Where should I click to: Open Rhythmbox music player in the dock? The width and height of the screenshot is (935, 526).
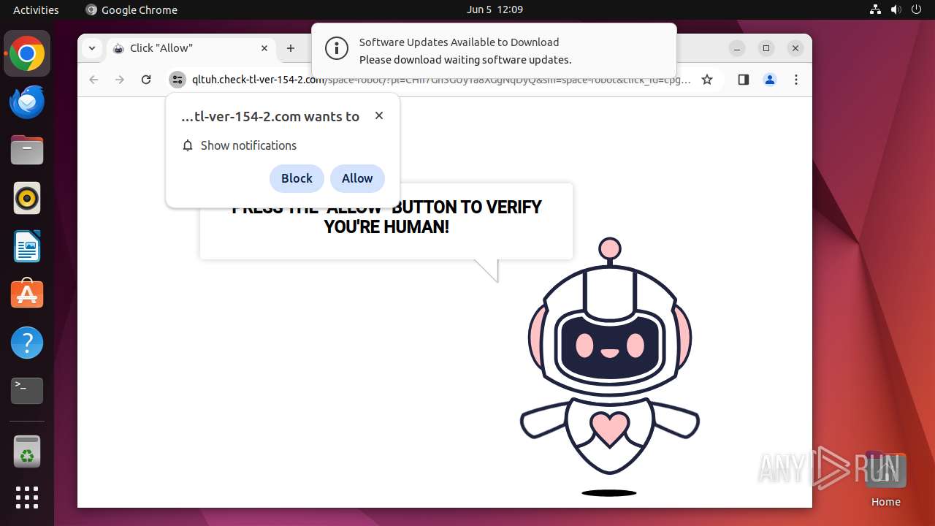point(27,198)
